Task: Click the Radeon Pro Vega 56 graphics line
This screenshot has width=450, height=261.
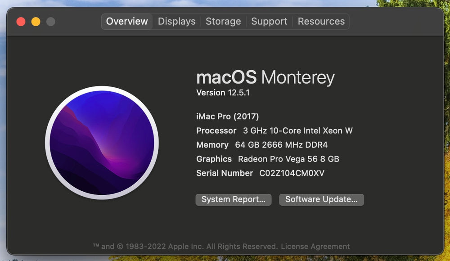Action: point(268,159)
